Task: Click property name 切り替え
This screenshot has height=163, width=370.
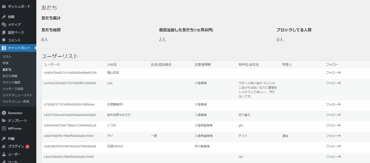Action: click(x=244, y=115)
